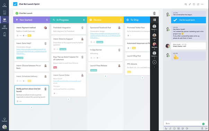Viewport: 209px width, 131px height.
Task: Toggle the Chat Bot Launch Sprint checkmark
Action: [15, 4]
